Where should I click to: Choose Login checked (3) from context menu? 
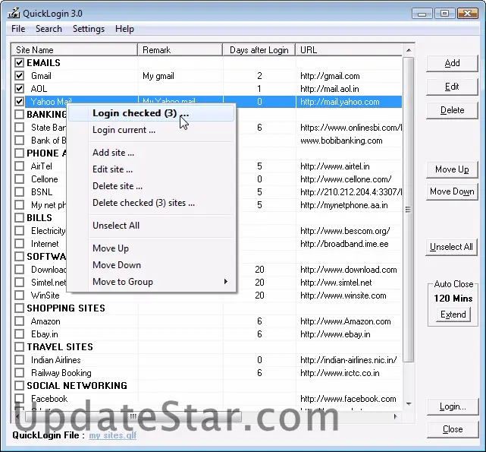coord(151,113)
